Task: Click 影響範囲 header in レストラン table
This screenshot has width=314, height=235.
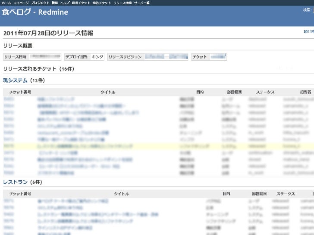Action: (x=259, y=194)
